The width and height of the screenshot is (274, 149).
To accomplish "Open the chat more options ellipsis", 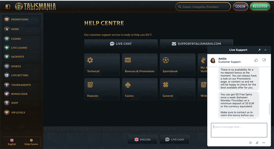I will point(264,143).
